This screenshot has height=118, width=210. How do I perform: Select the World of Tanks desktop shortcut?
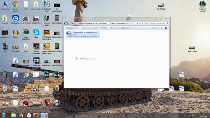(x=47, y=20)
